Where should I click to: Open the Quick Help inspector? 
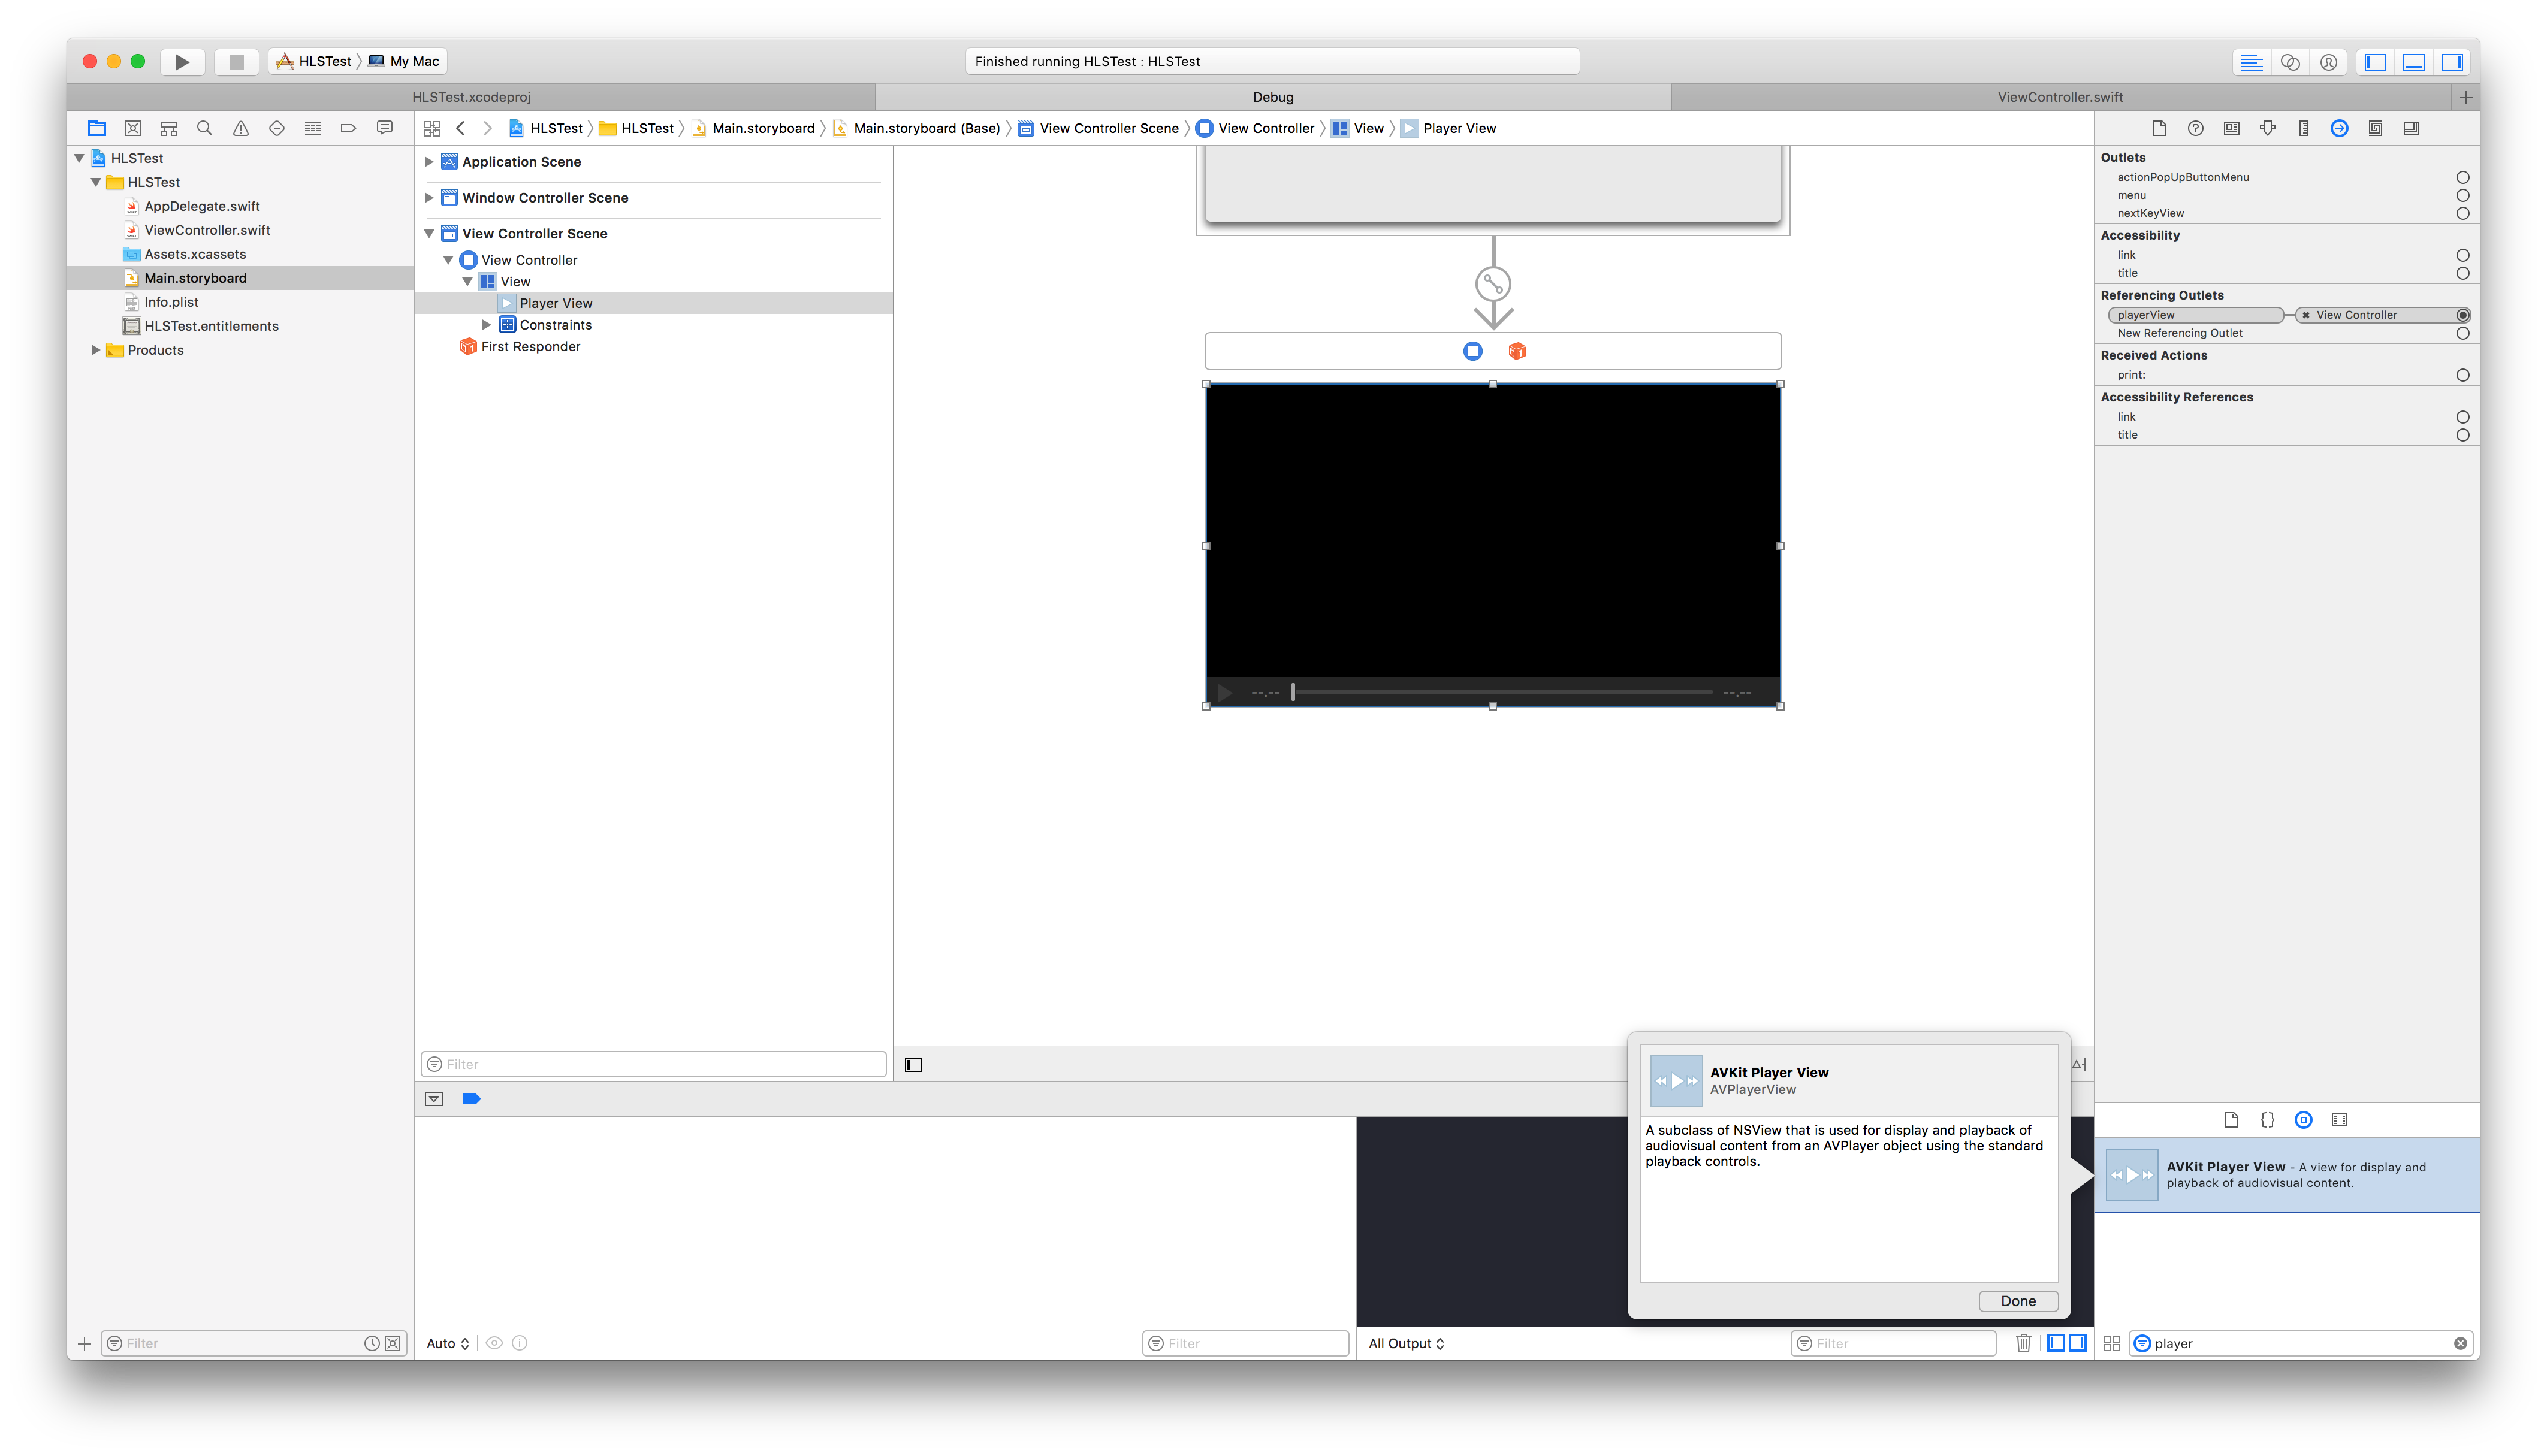click(2195, 128)
